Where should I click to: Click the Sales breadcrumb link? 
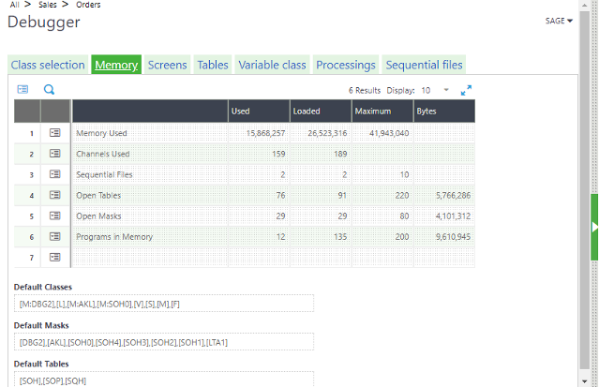(x=47, y=5)
